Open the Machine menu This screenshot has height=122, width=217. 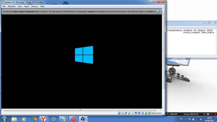click(x=12, y=6)
